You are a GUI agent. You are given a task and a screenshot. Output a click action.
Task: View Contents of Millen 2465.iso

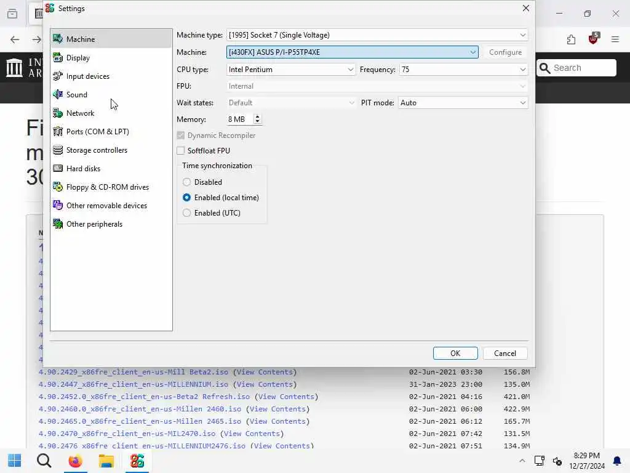click(x=277, y=421)
